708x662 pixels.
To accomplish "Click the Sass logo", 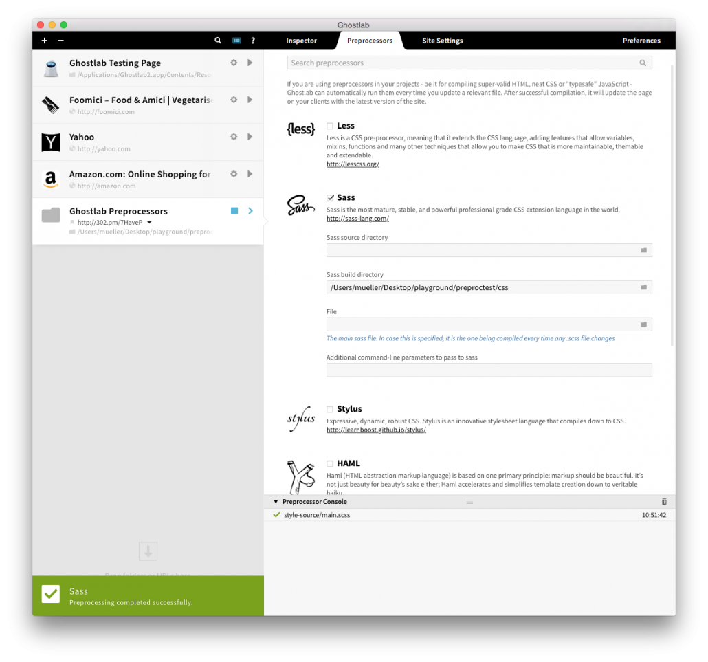I will (x=300, y=205).
